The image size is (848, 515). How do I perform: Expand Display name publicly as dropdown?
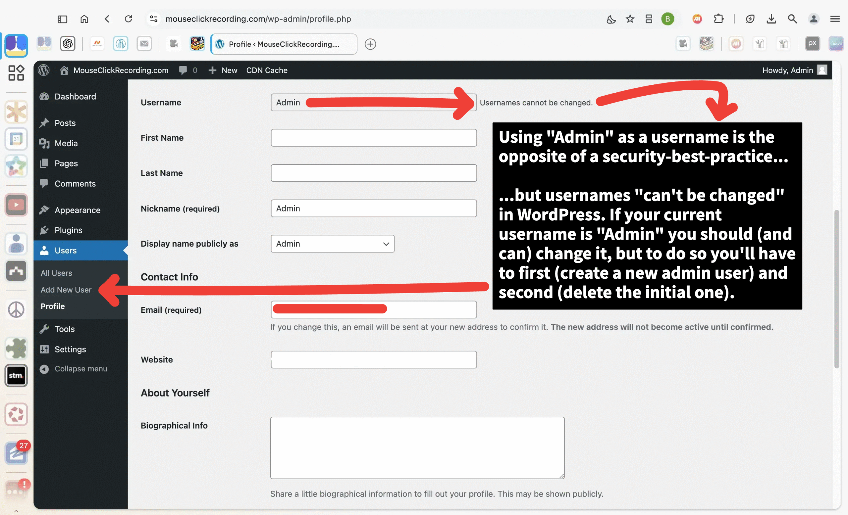click(x=333, y=243)
